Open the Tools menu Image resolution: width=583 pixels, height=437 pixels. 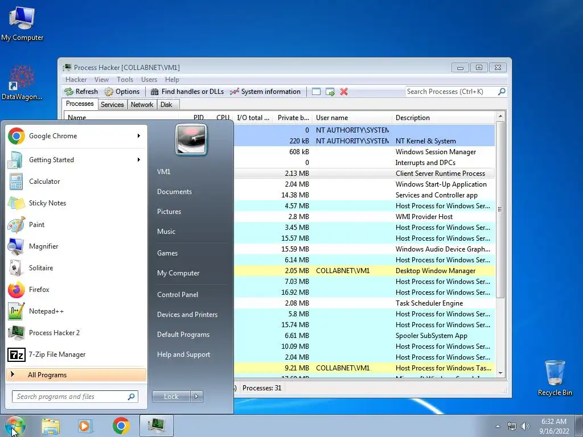pyautogui.click(x=125, y=80)
